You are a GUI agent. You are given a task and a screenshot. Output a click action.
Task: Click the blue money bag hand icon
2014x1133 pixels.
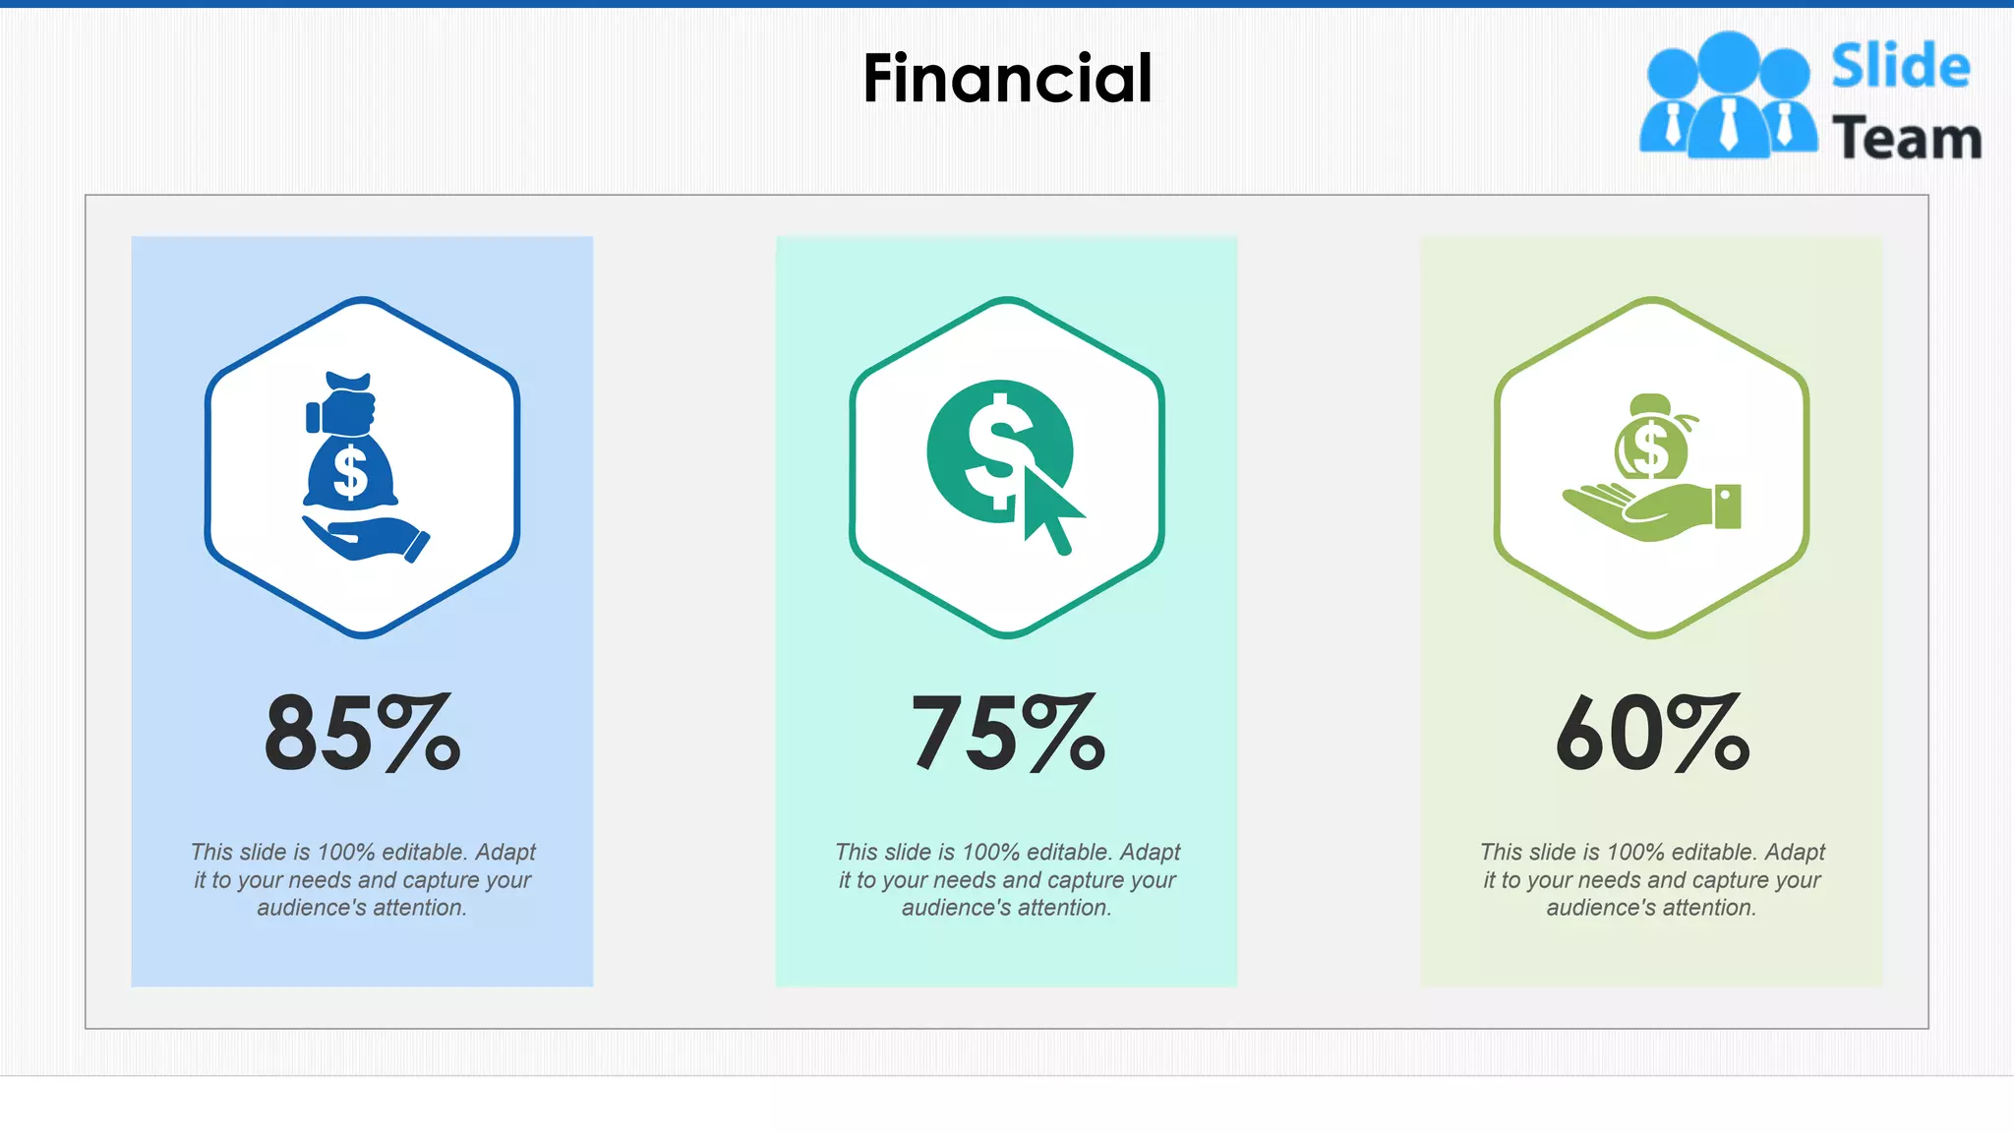[366, 467]
